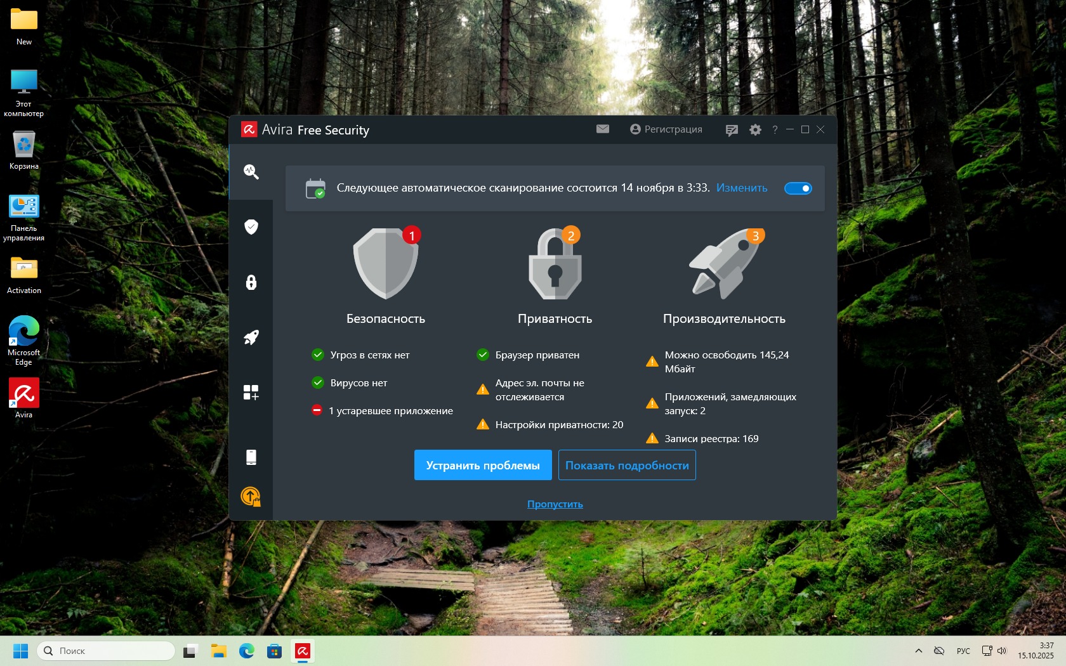Click the crossed-out cloud tray icon
The width and height of the screenshot is (1066, 666).
[x=939, y=651]
